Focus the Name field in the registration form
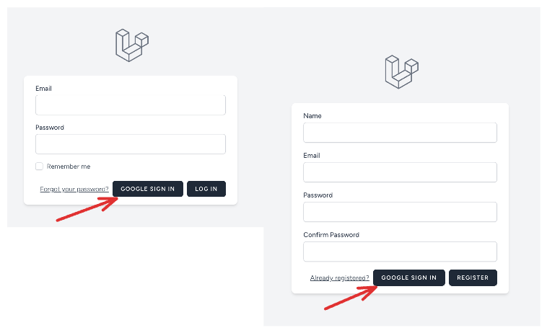The image size is (547, 333). tap(400, 133)
